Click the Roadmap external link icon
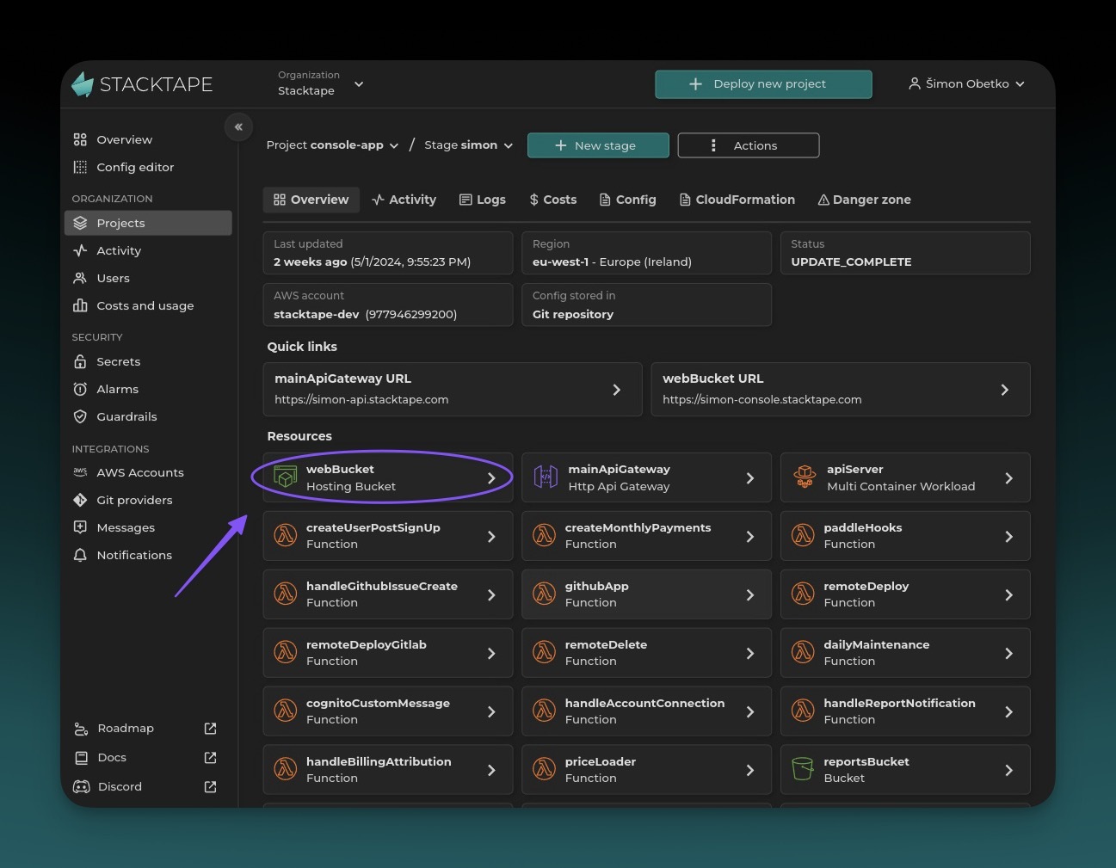The height and width of the screenshot is (868, 1116). (x=210, y=729)
